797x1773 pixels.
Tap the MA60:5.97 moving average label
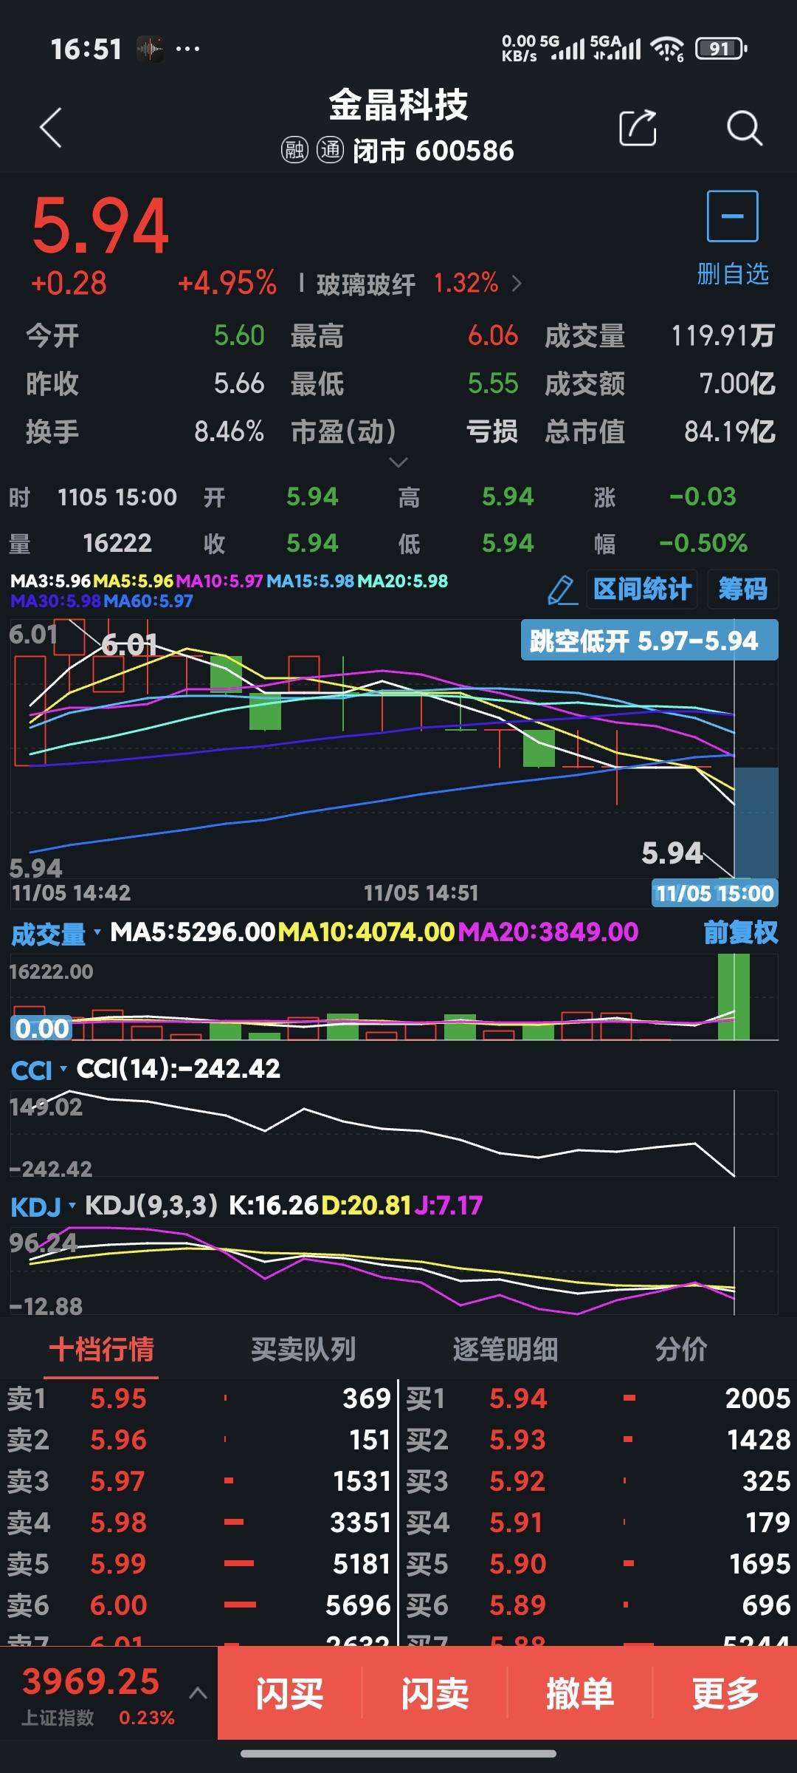point(148,601)
